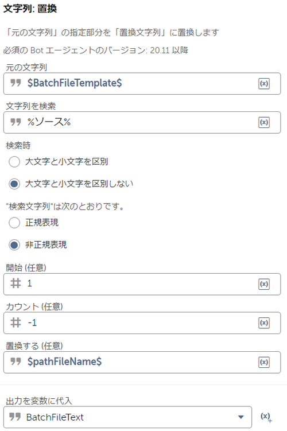Click count field containing -1

click(x=142, y=323)
